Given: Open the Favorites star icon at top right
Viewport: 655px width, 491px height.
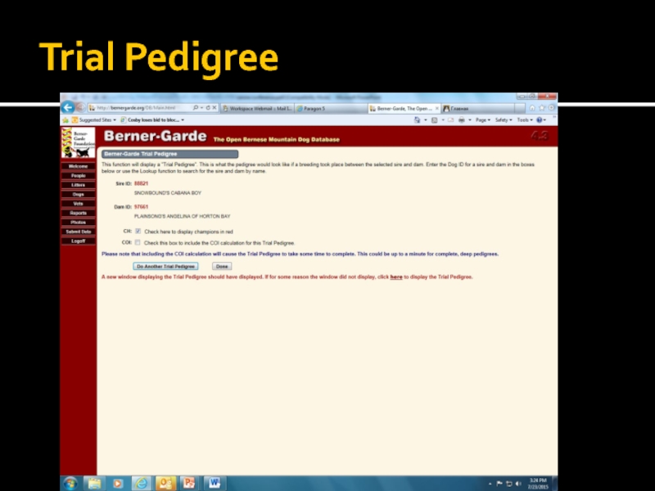Looking at the screenshot, I should pyautogui.click(x=542, y=108).
